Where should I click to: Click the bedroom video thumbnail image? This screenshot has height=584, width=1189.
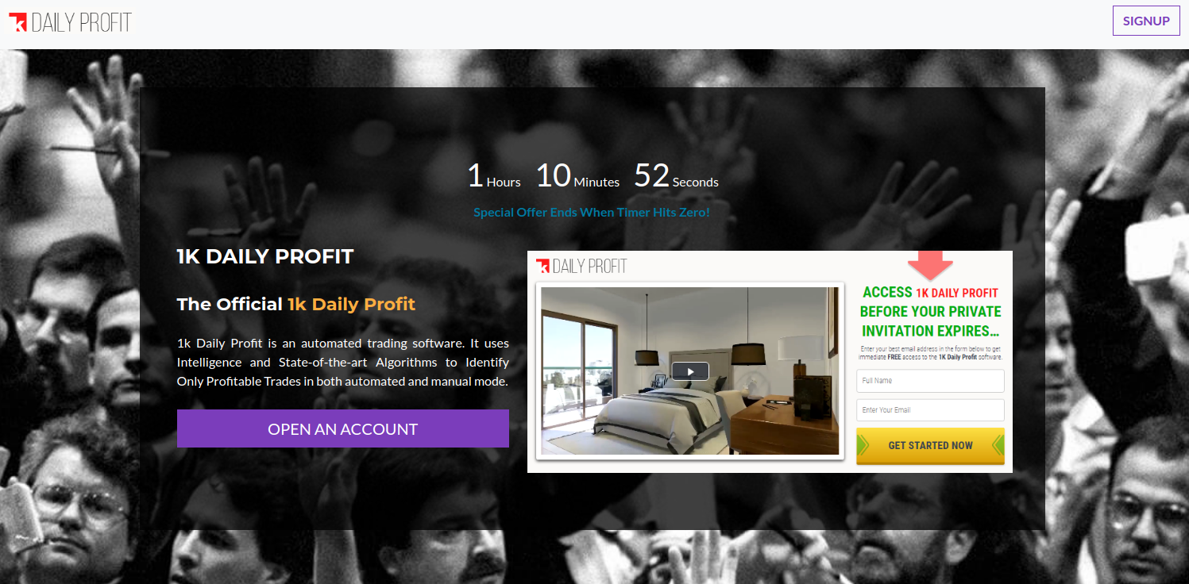pos(689,371)
